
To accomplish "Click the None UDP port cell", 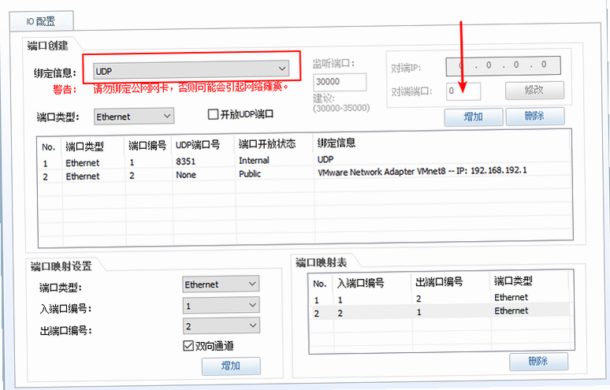I will 186,175.
